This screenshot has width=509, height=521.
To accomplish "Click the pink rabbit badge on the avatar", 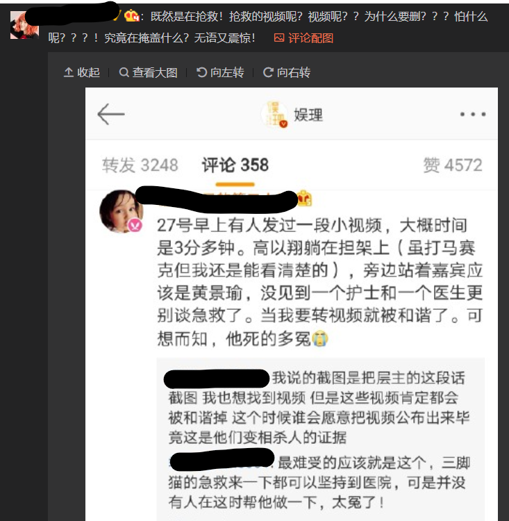I will pyautogui.click(x=135, y=225).
